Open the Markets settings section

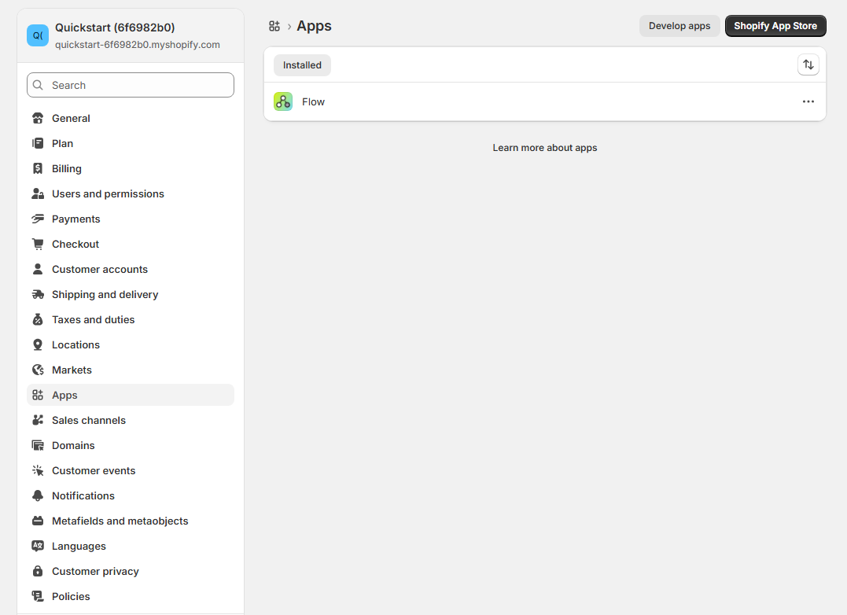click(72, 370)
